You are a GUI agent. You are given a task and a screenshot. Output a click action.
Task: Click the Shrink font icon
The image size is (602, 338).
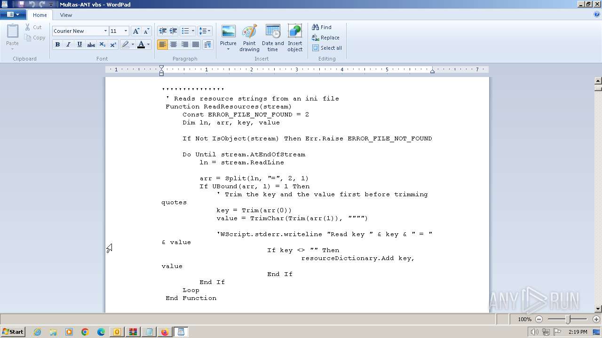(146, 31)
